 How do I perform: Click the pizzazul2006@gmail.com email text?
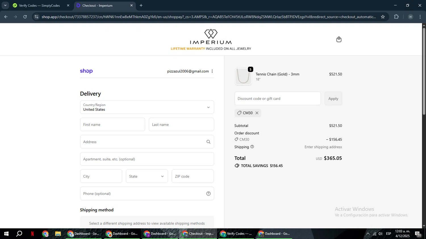click(x=188, y=71)
